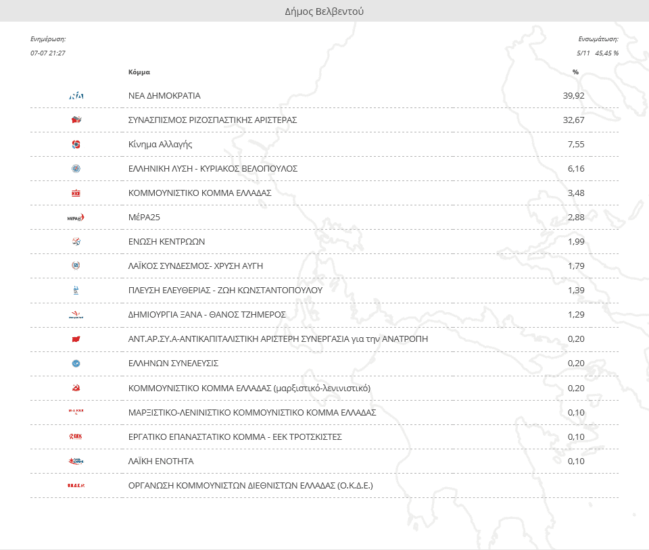Click the 1,79 percentage value
Screen dimensions: 649x550
coord(576,266)
